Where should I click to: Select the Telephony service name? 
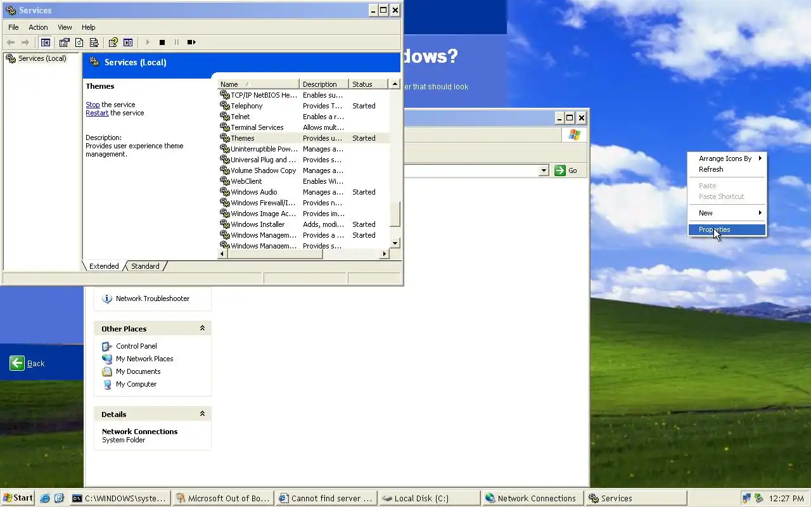point(246,106)
